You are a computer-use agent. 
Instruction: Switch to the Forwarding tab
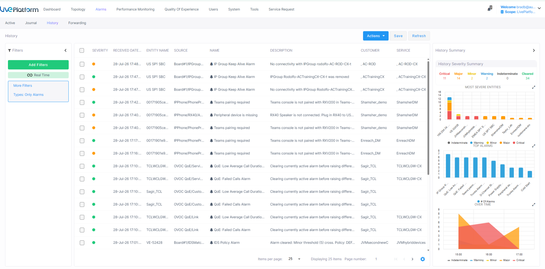(x=77, y=23)
